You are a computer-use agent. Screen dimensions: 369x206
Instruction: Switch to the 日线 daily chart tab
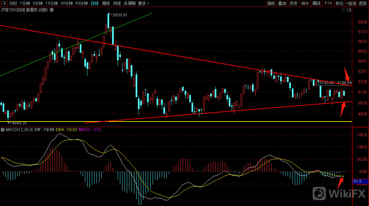point(95,3)
